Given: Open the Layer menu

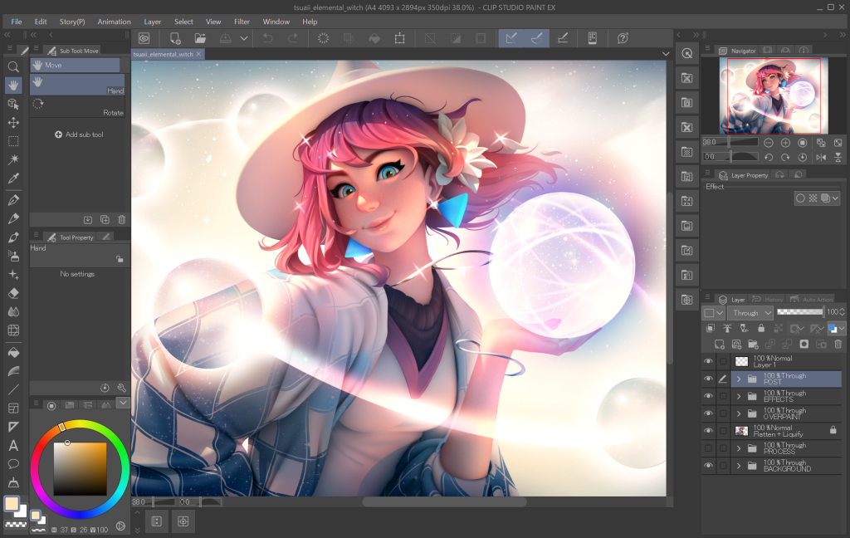Looking at the screenshot, I should tap(153, 22).
